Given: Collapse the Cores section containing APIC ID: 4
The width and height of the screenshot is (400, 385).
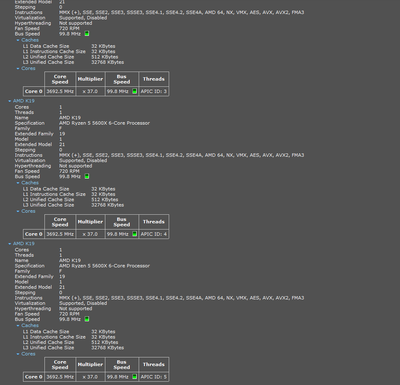Looking at the screenshot, I should (x=18, y=211).
